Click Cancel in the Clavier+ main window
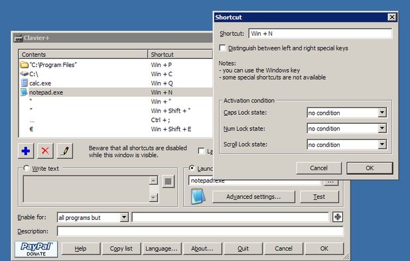This screenshot has width=410, height=261. click(x=283, y=248)
